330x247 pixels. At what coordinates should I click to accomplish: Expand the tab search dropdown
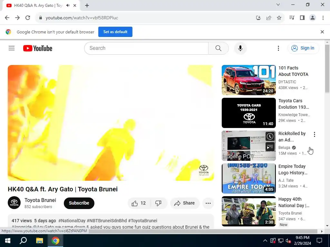point(278,5)
